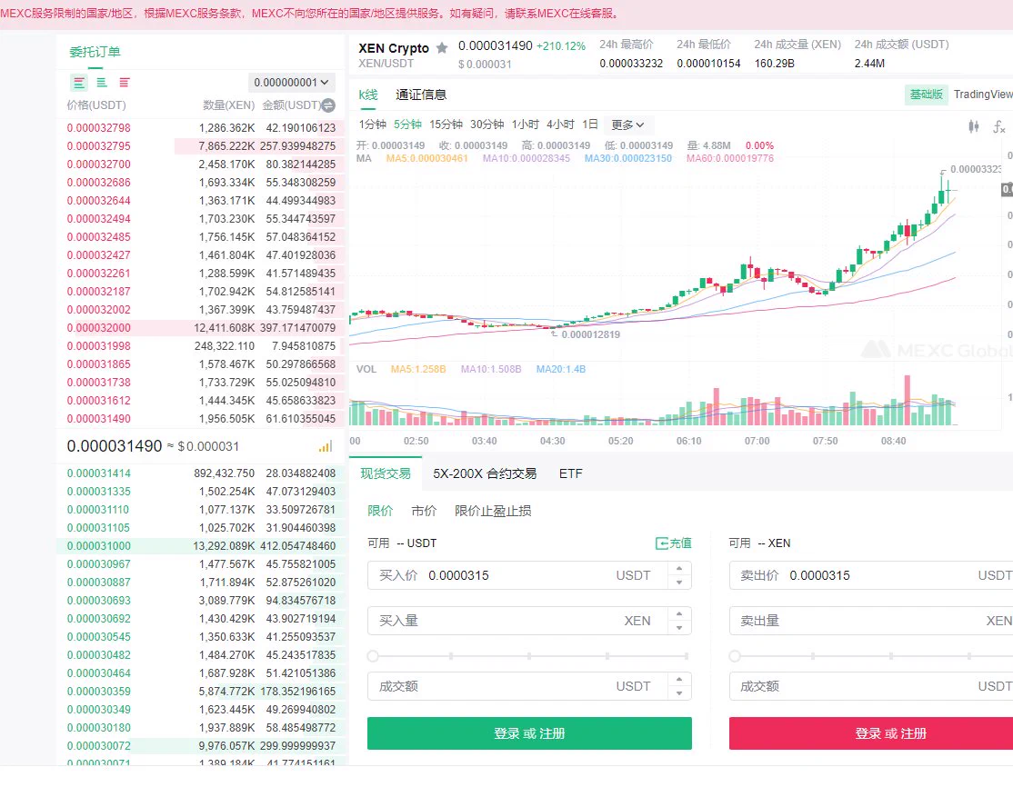Select the 15分钟 timeframe
Image resolution: width=1013 pixels, height=797 pixels.
click(x=446, y=124)
